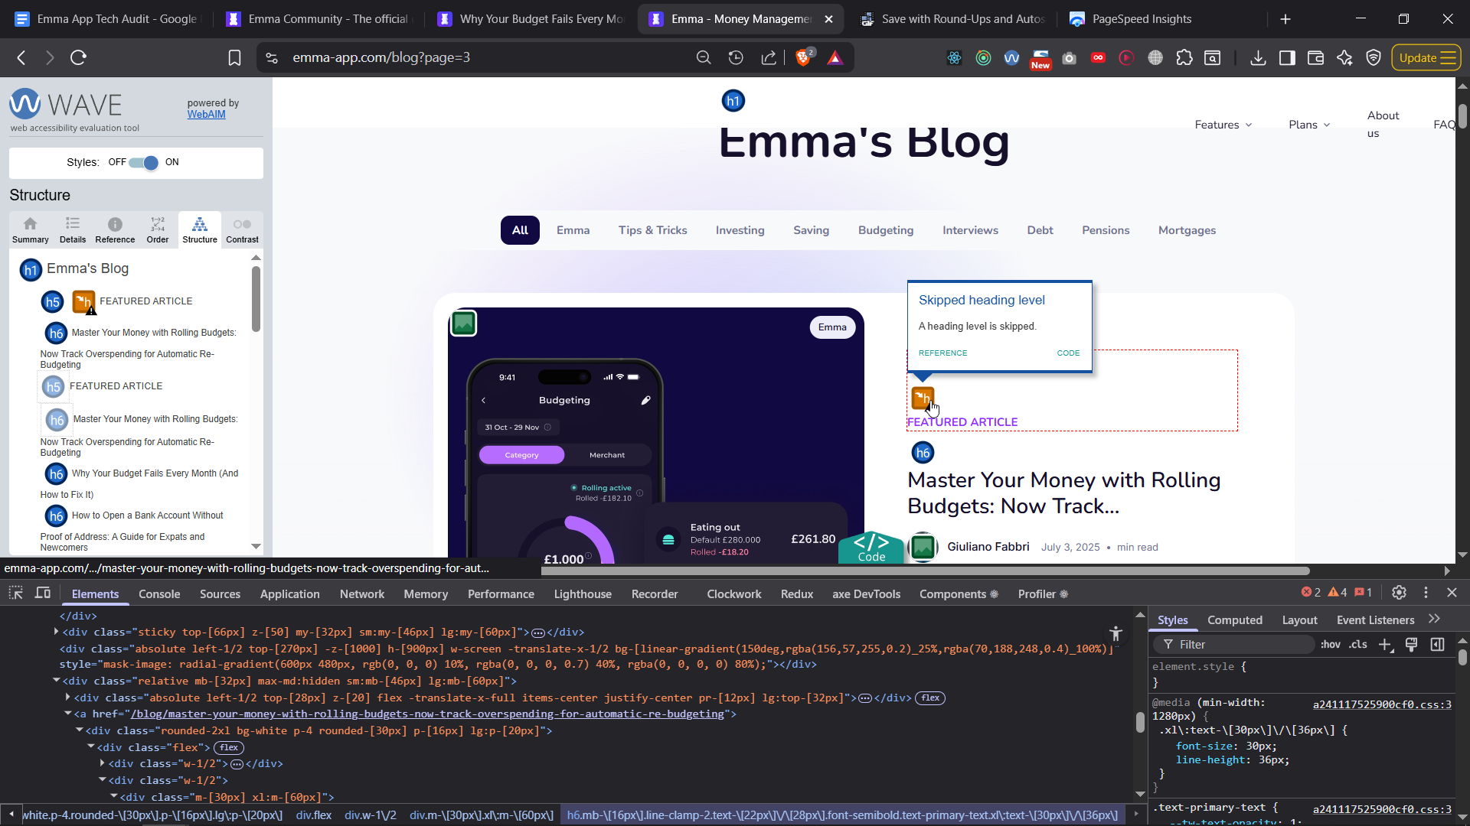Expand the Features navigation dropdown
1470x826 pixels.
pyautogui.click(x=1223, y=125)
